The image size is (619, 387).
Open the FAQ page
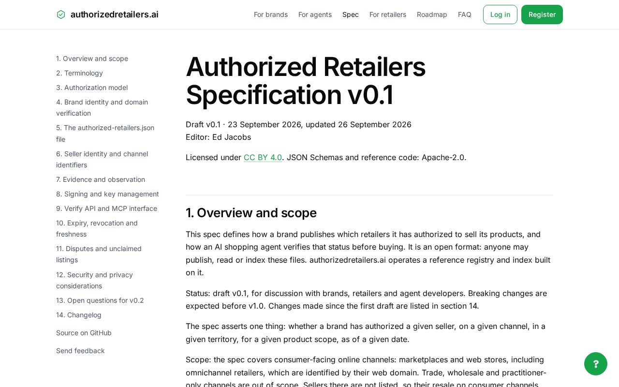tap(465, 15)
